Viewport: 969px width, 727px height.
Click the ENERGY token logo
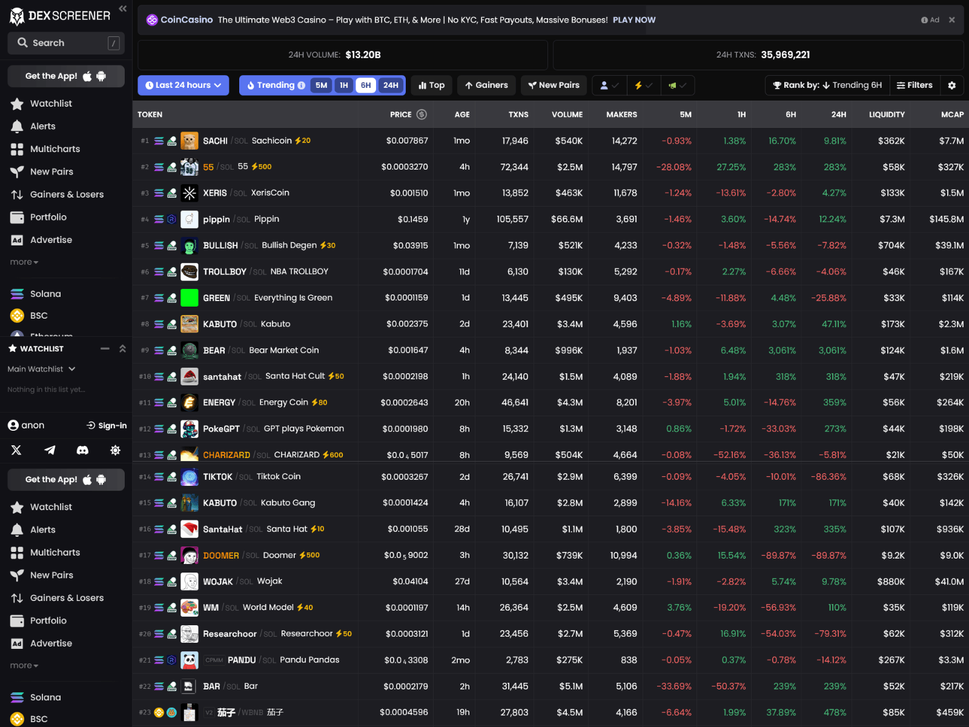coord(190,403)
